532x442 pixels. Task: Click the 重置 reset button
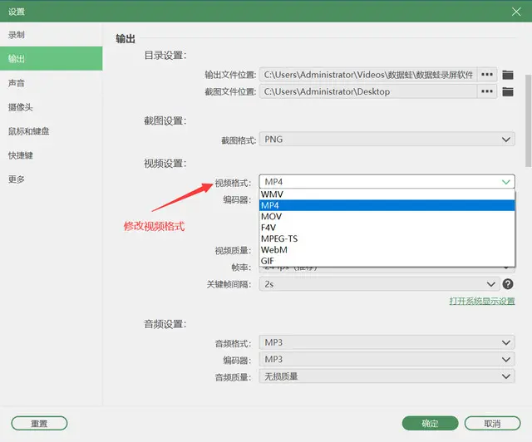[39, 424]
